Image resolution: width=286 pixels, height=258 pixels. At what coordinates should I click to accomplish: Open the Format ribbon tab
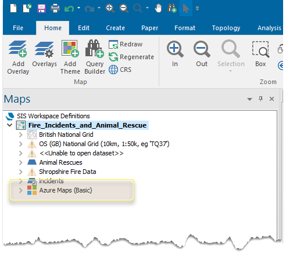pyautogui.click(x=185, y=28)
